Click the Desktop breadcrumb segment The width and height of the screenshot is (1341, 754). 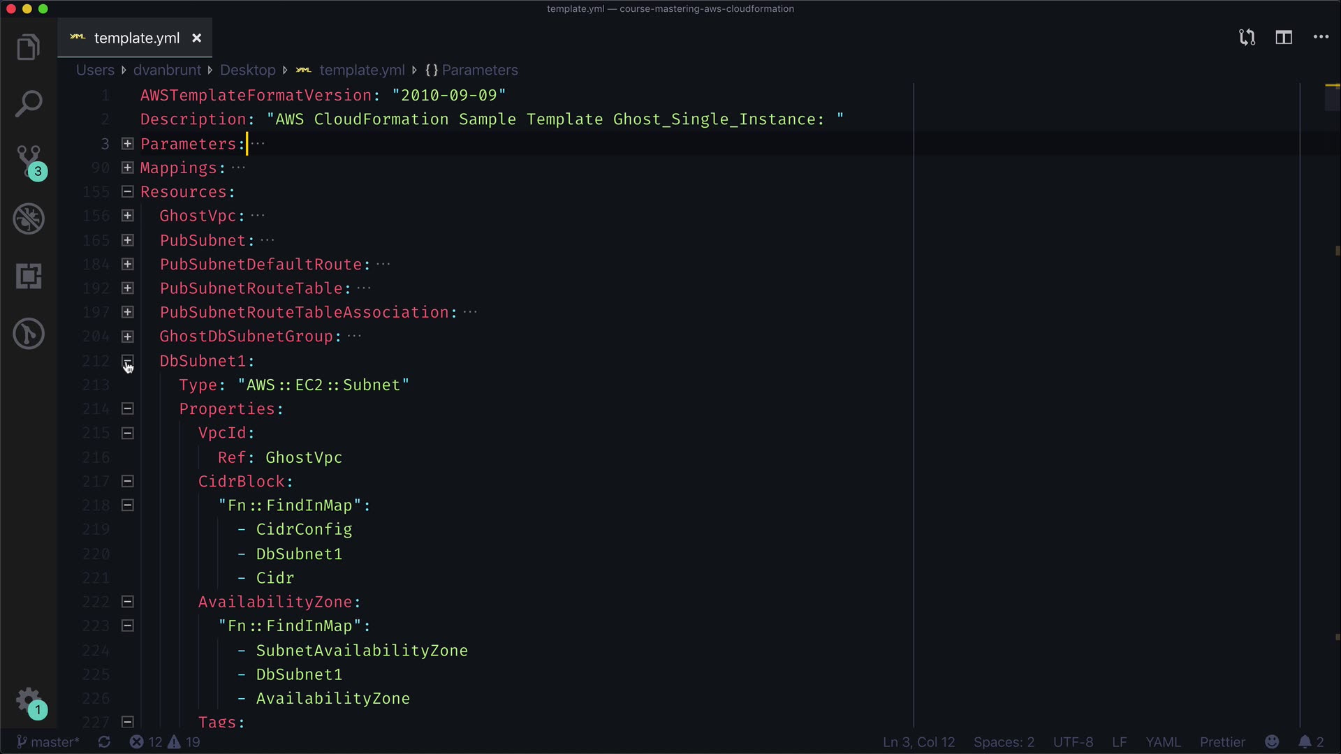click(247, 71)
